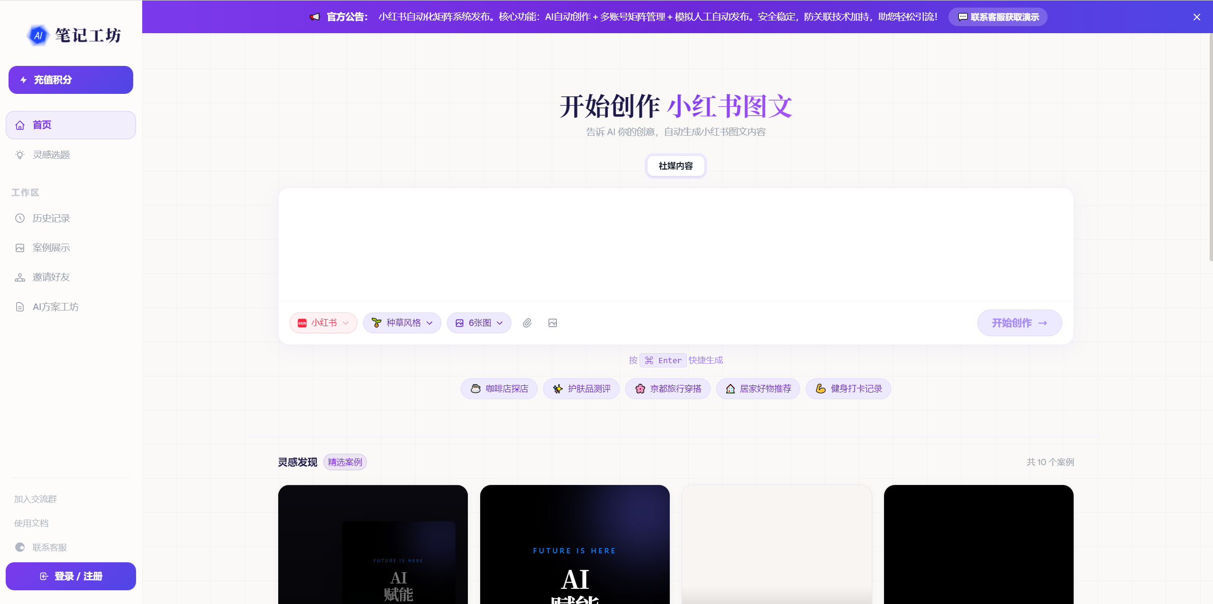Open the 加入交流群 link
The height and width of the screenshot is (604, 1213).
[x=36, y=499]
